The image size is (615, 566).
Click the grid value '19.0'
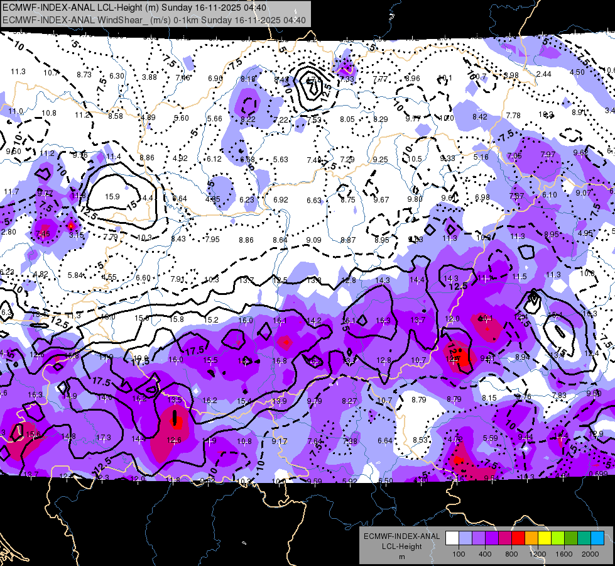coord(141,358)
